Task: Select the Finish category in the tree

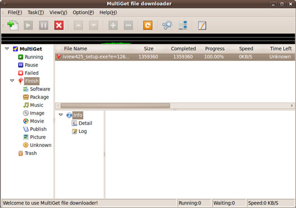Action: point(28,81)
